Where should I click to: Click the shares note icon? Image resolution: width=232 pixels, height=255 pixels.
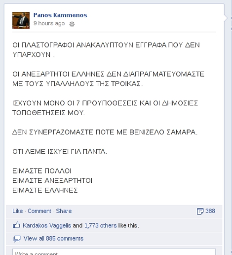[200, 212]
